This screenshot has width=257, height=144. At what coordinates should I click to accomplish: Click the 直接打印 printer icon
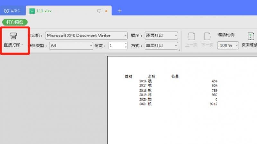pos(14,36)
